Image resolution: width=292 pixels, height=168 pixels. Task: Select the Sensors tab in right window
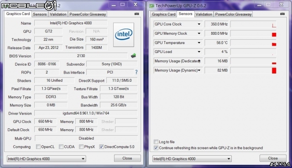[185, 14]
